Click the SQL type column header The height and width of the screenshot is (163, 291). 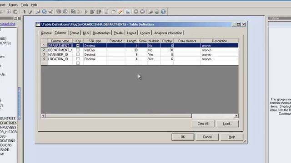point(95,41)
